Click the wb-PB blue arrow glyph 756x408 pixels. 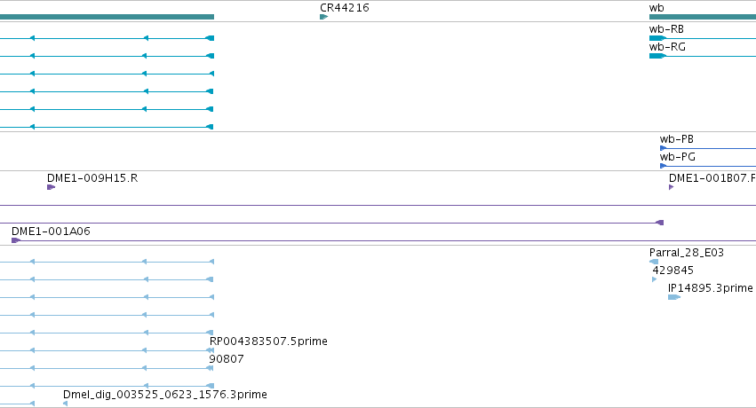pos(663,148)
